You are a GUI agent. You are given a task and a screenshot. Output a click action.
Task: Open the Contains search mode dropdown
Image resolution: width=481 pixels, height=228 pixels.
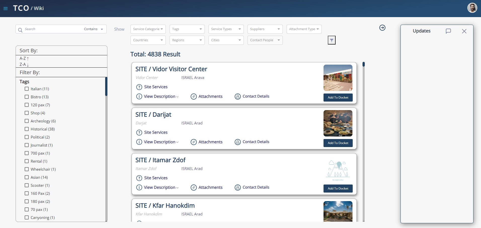point(93,29)
